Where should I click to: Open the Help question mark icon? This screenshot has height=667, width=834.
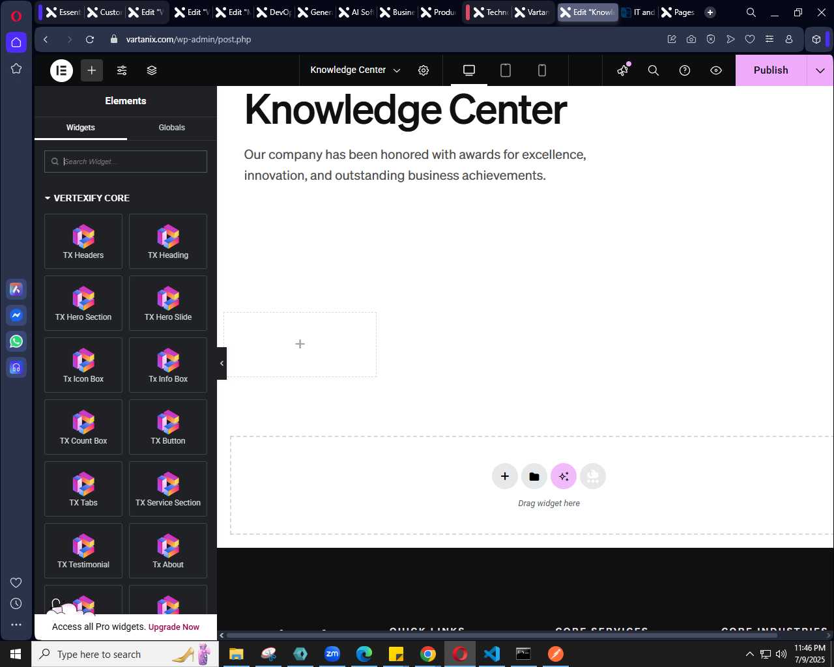click(x=685, y=70)
